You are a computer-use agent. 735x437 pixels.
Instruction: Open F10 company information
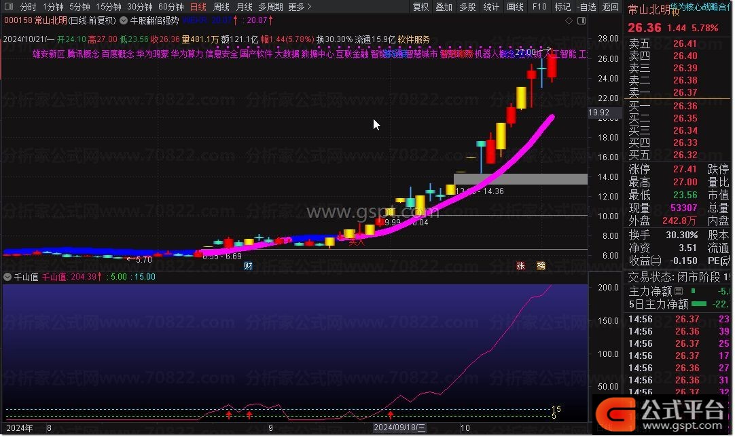click(x=539, y=7)
